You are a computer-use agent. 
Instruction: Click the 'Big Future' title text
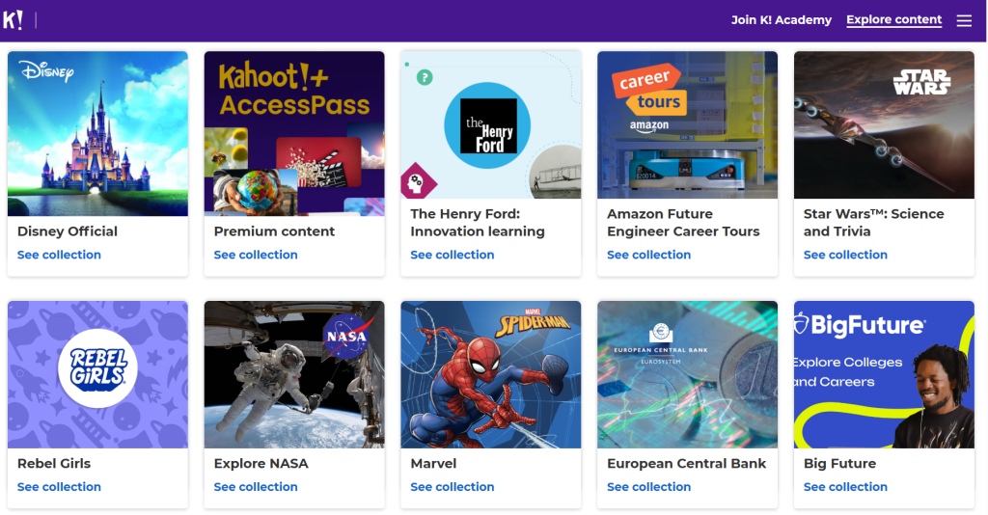pos(840,464)
